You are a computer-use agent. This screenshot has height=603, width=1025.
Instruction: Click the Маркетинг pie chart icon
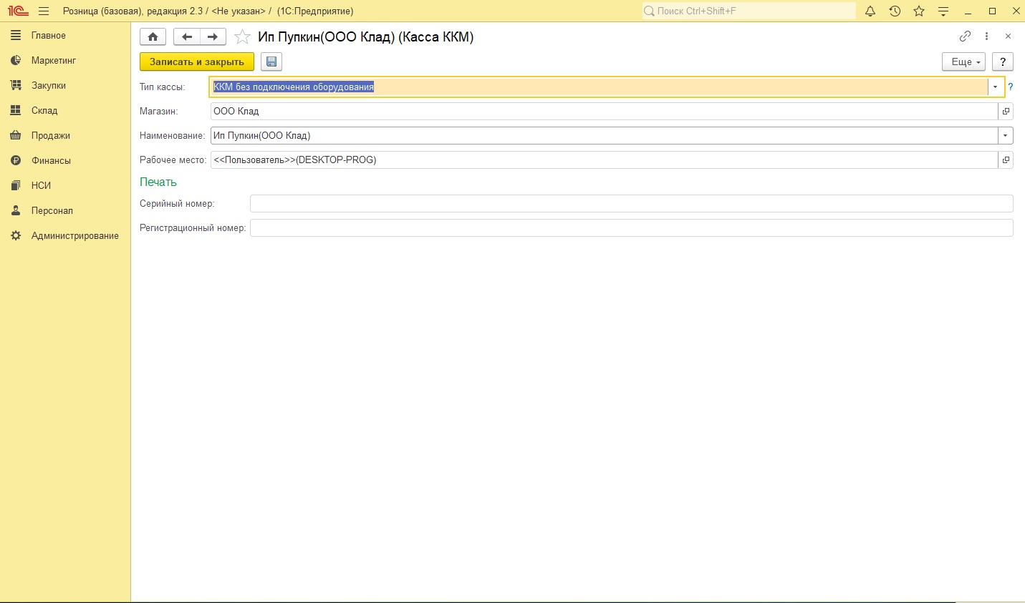pyautogui.click(x=16, y=60)
